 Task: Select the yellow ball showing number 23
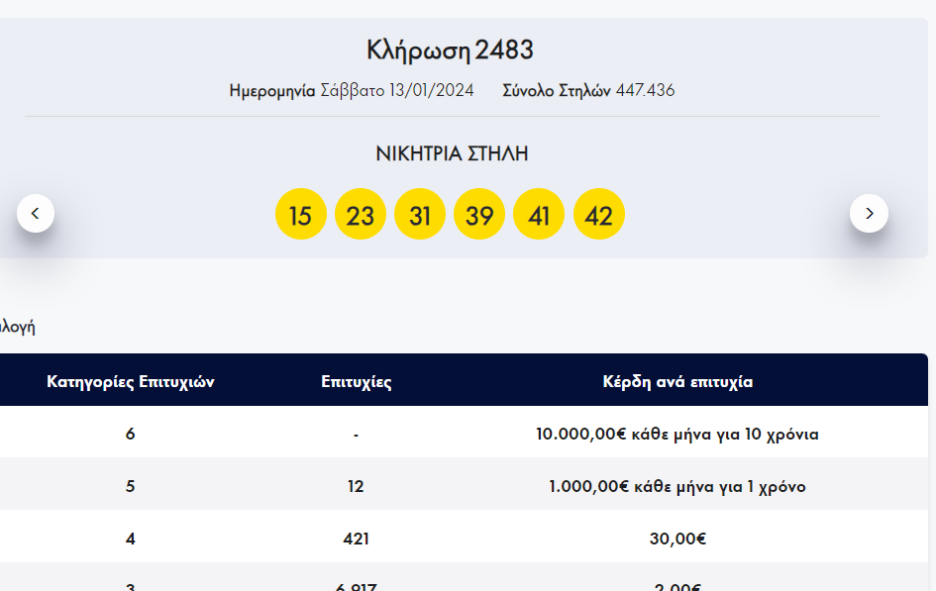tap(361, 215)
